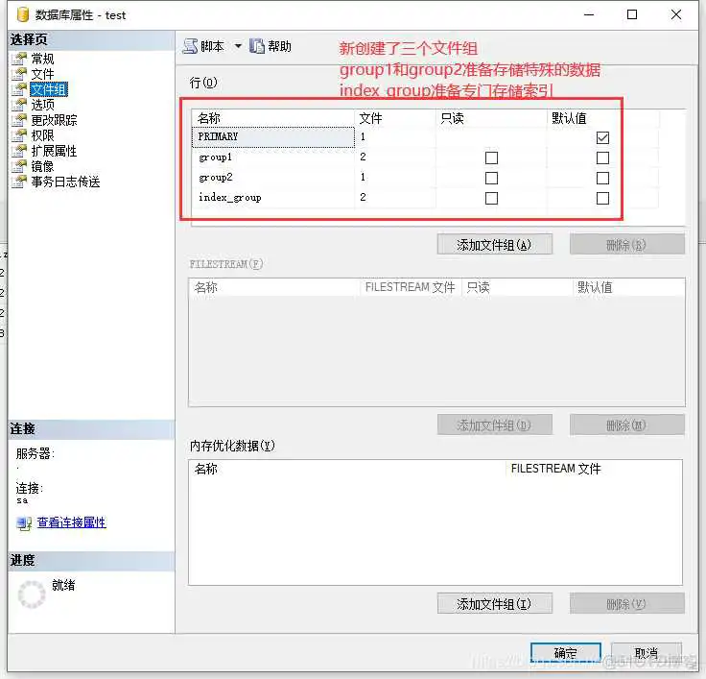
Task: Toggle default checkbox for PRIMARY
Action: click(x=602, y=137)
